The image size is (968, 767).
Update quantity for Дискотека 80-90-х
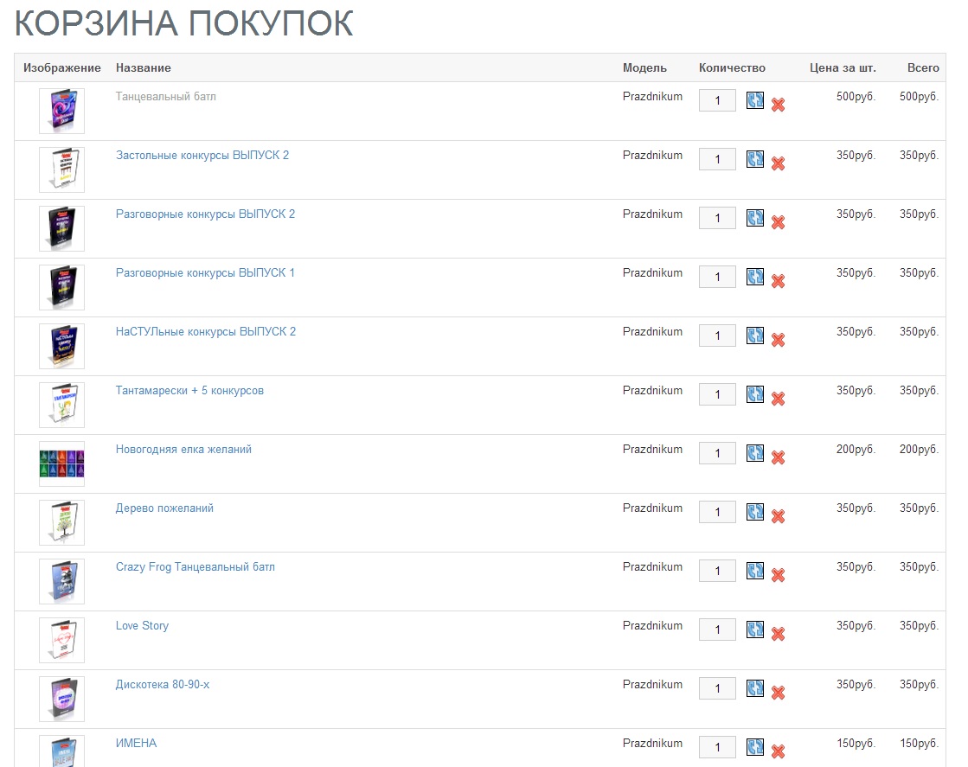[755, 688]
